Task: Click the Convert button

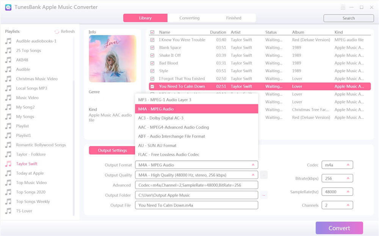Action: pos(339,228)
